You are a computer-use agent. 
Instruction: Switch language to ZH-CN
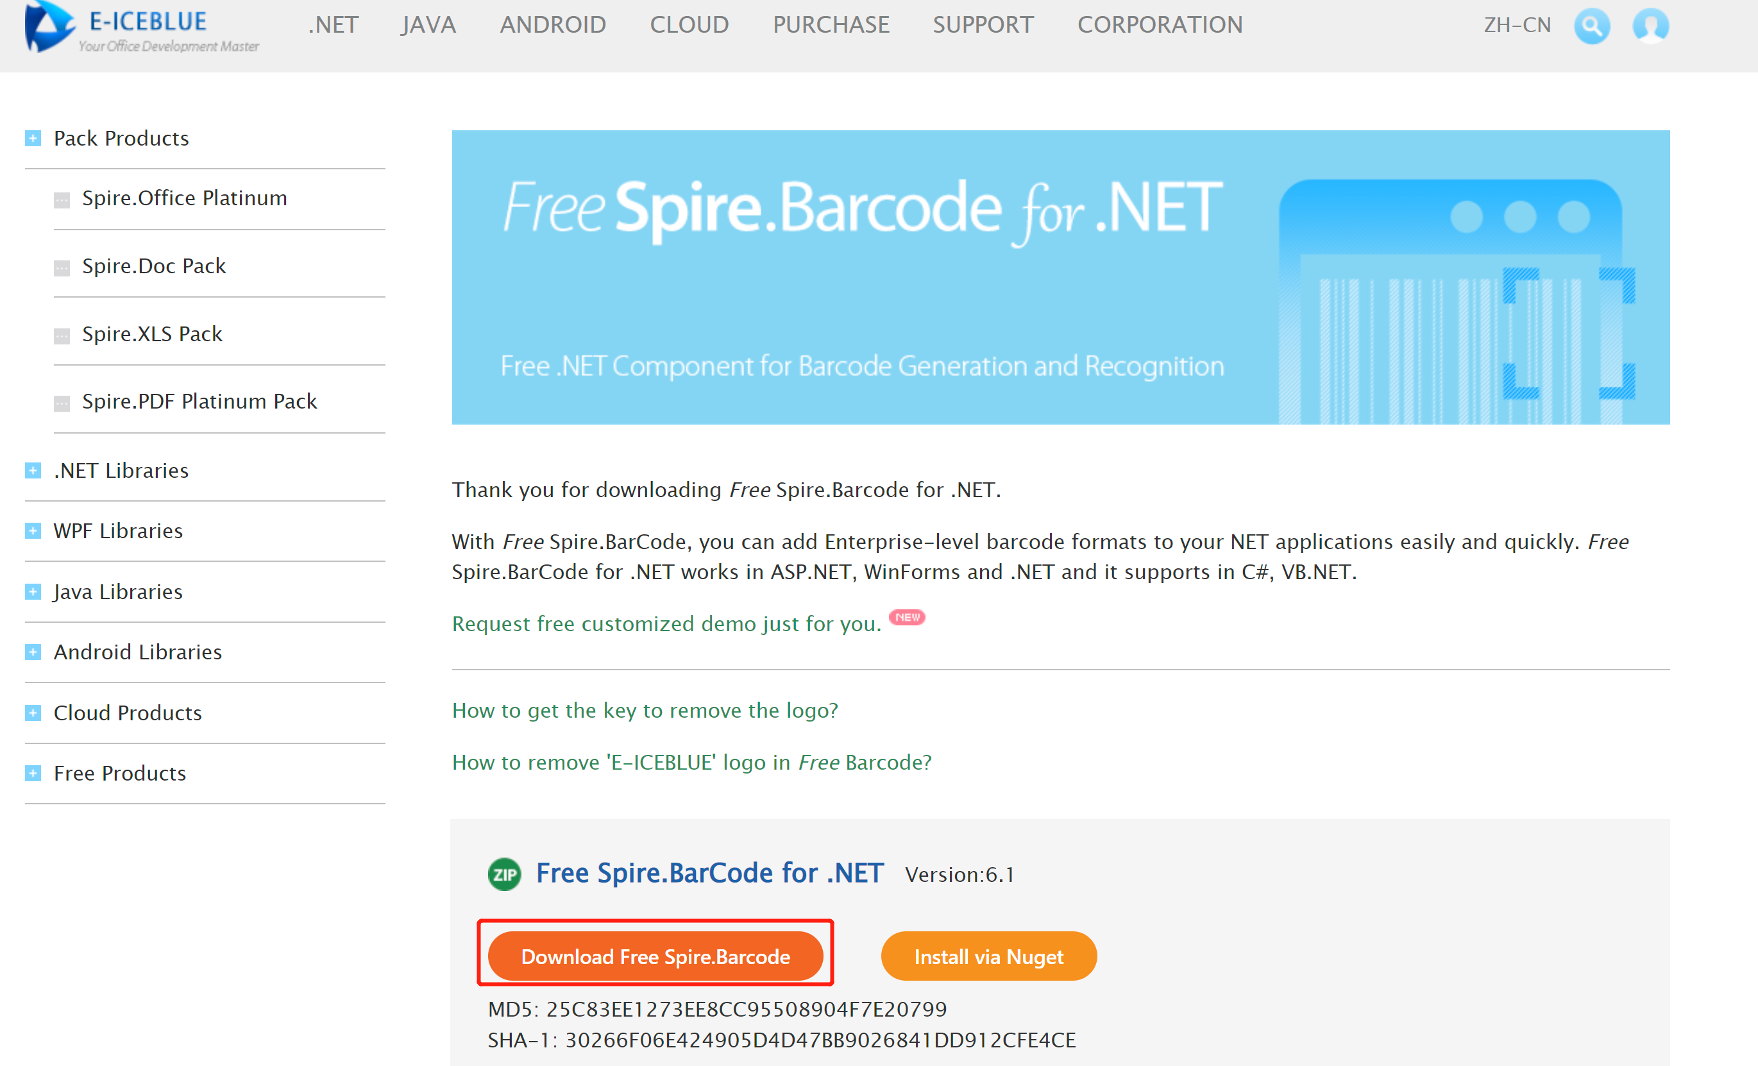click(x=1517, y=25)
